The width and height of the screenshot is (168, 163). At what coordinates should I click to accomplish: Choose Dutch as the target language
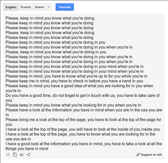(39, 7)
